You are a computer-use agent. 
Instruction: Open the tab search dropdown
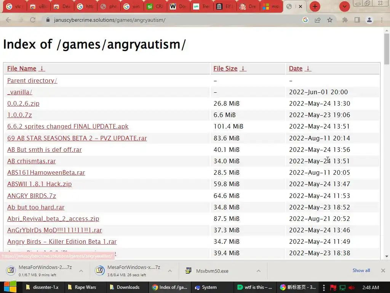[x=344, y=6]
